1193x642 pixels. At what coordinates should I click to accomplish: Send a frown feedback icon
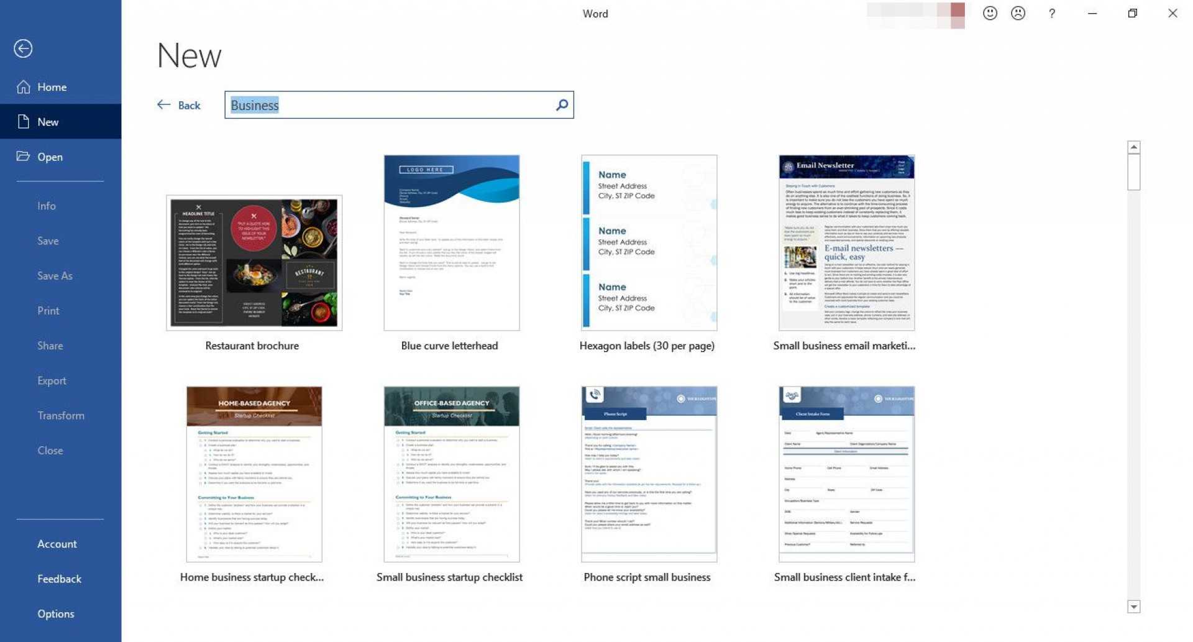(1018, 13)
